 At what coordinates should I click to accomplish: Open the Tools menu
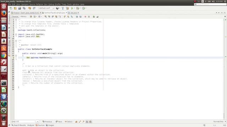pos(70,4)
